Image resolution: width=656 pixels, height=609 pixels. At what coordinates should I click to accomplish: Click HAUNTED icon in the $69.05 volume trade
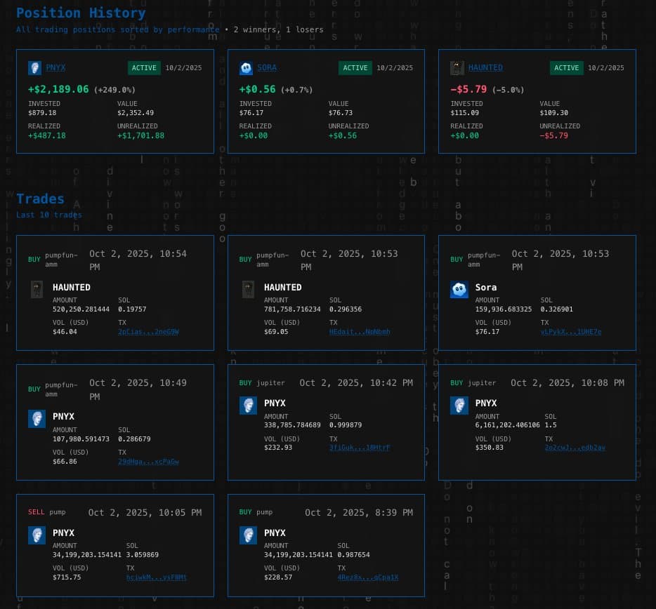click(x=248, y=289)
